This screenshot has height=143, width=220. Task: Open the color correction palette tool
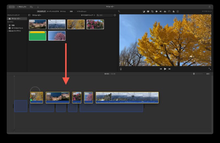point(148,11)
